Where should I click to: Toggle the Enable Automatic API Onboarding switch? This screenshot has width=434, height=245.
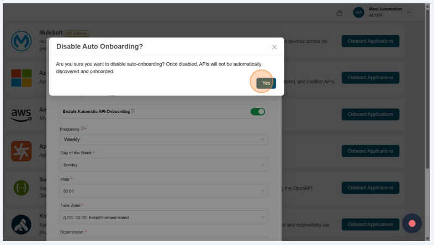(258, 111)
